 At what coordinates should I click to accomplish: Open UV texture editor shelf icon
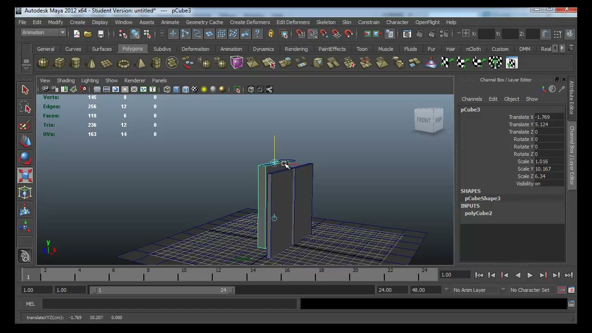pyautogui.click(x=511, y=63)
